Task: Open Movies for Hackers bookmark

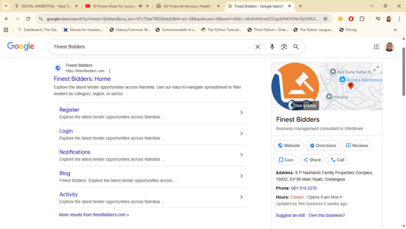Action: tap(83, 30)
